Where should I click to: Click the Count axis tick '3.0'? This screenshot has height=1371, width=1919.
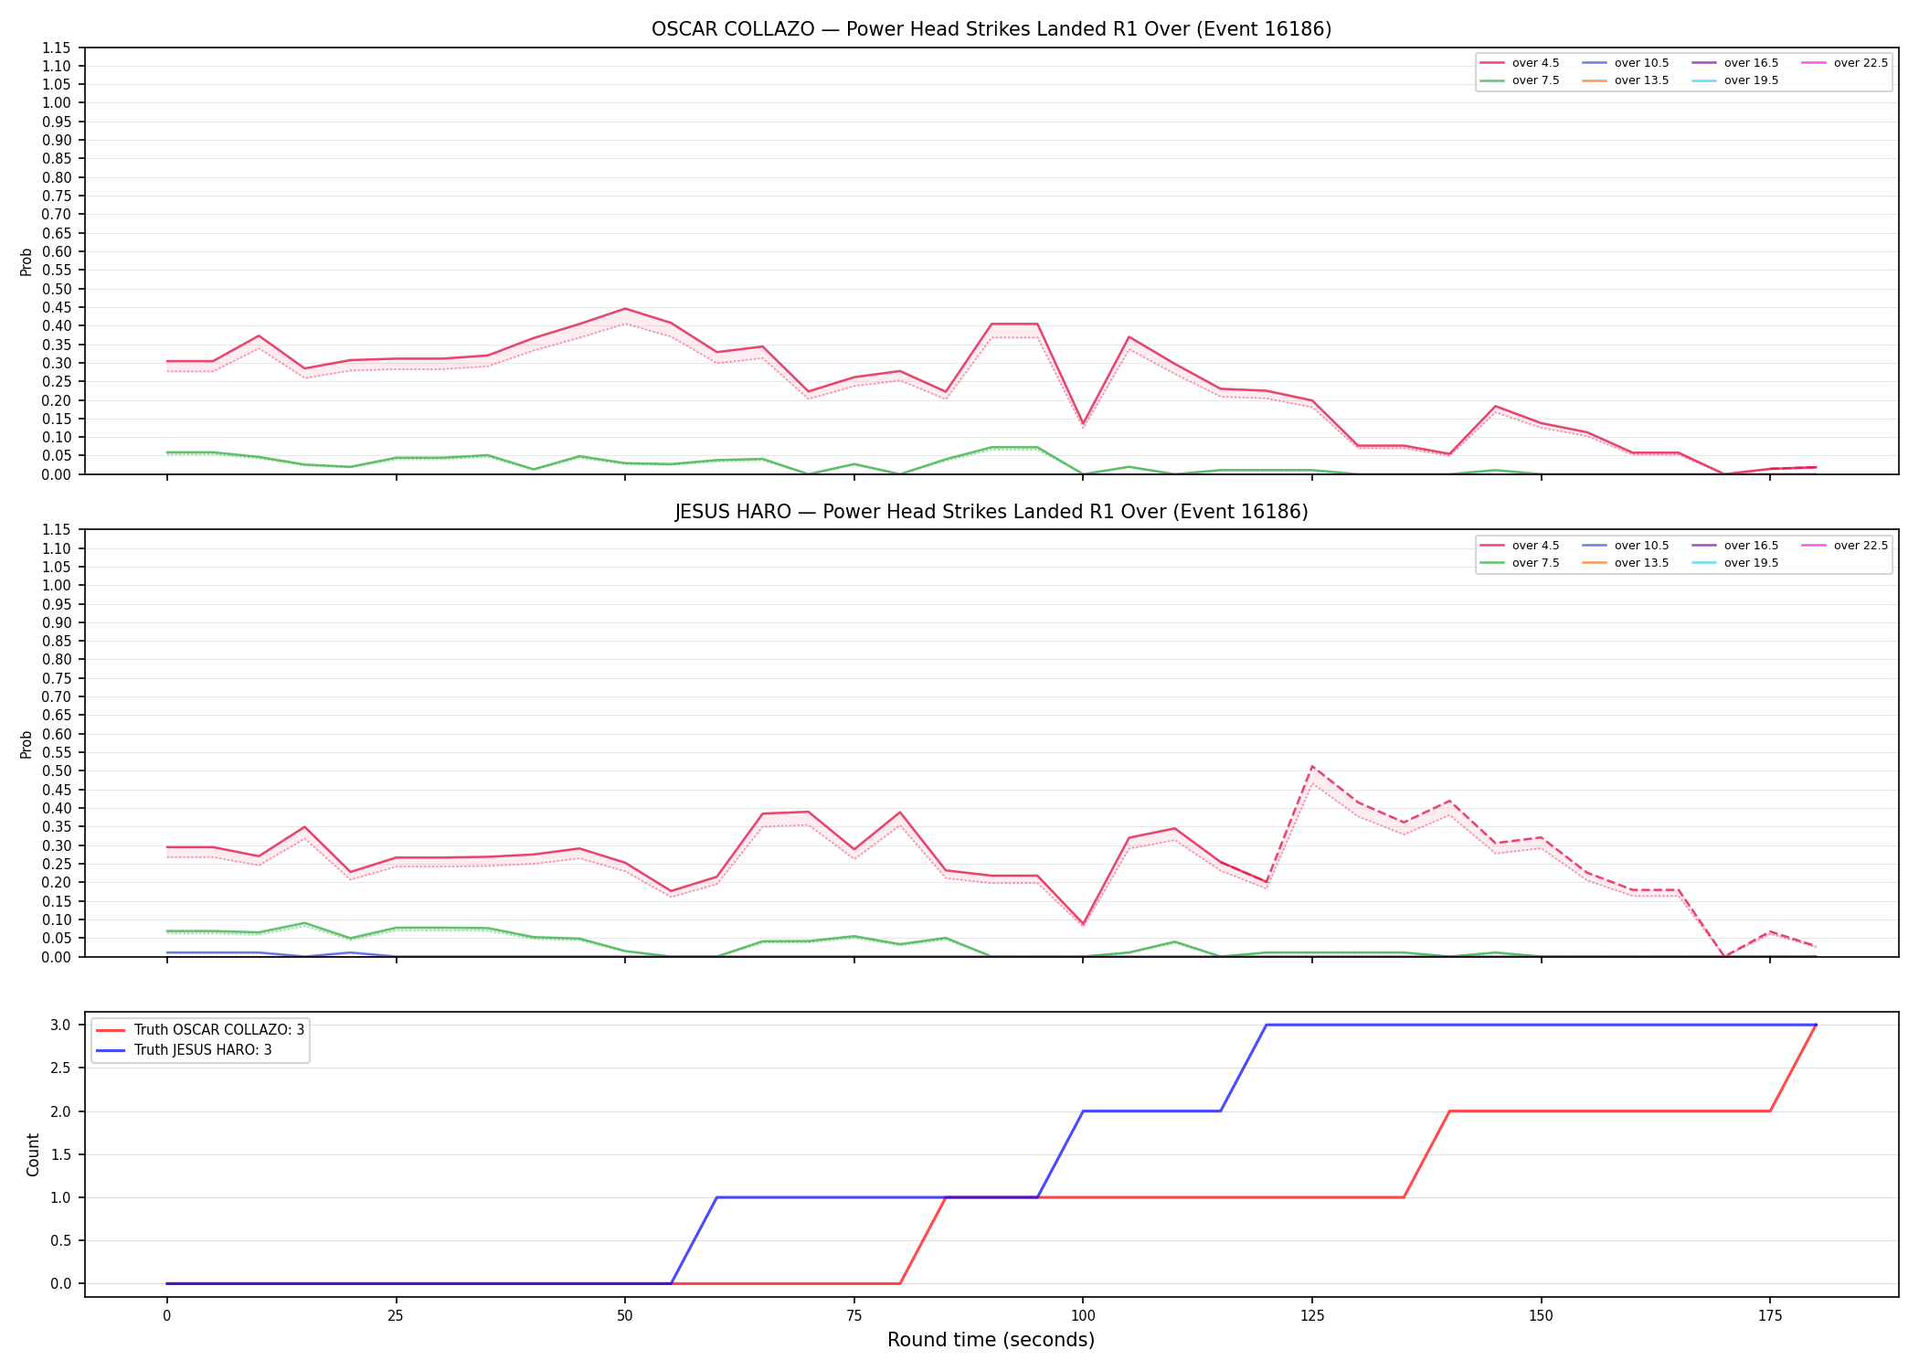click(61, 1025)
